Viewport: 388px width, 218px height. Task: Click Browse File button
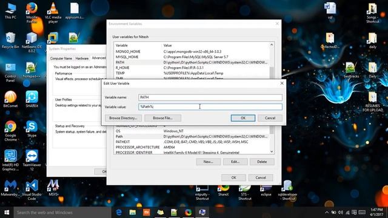click(x=162, y=118)
